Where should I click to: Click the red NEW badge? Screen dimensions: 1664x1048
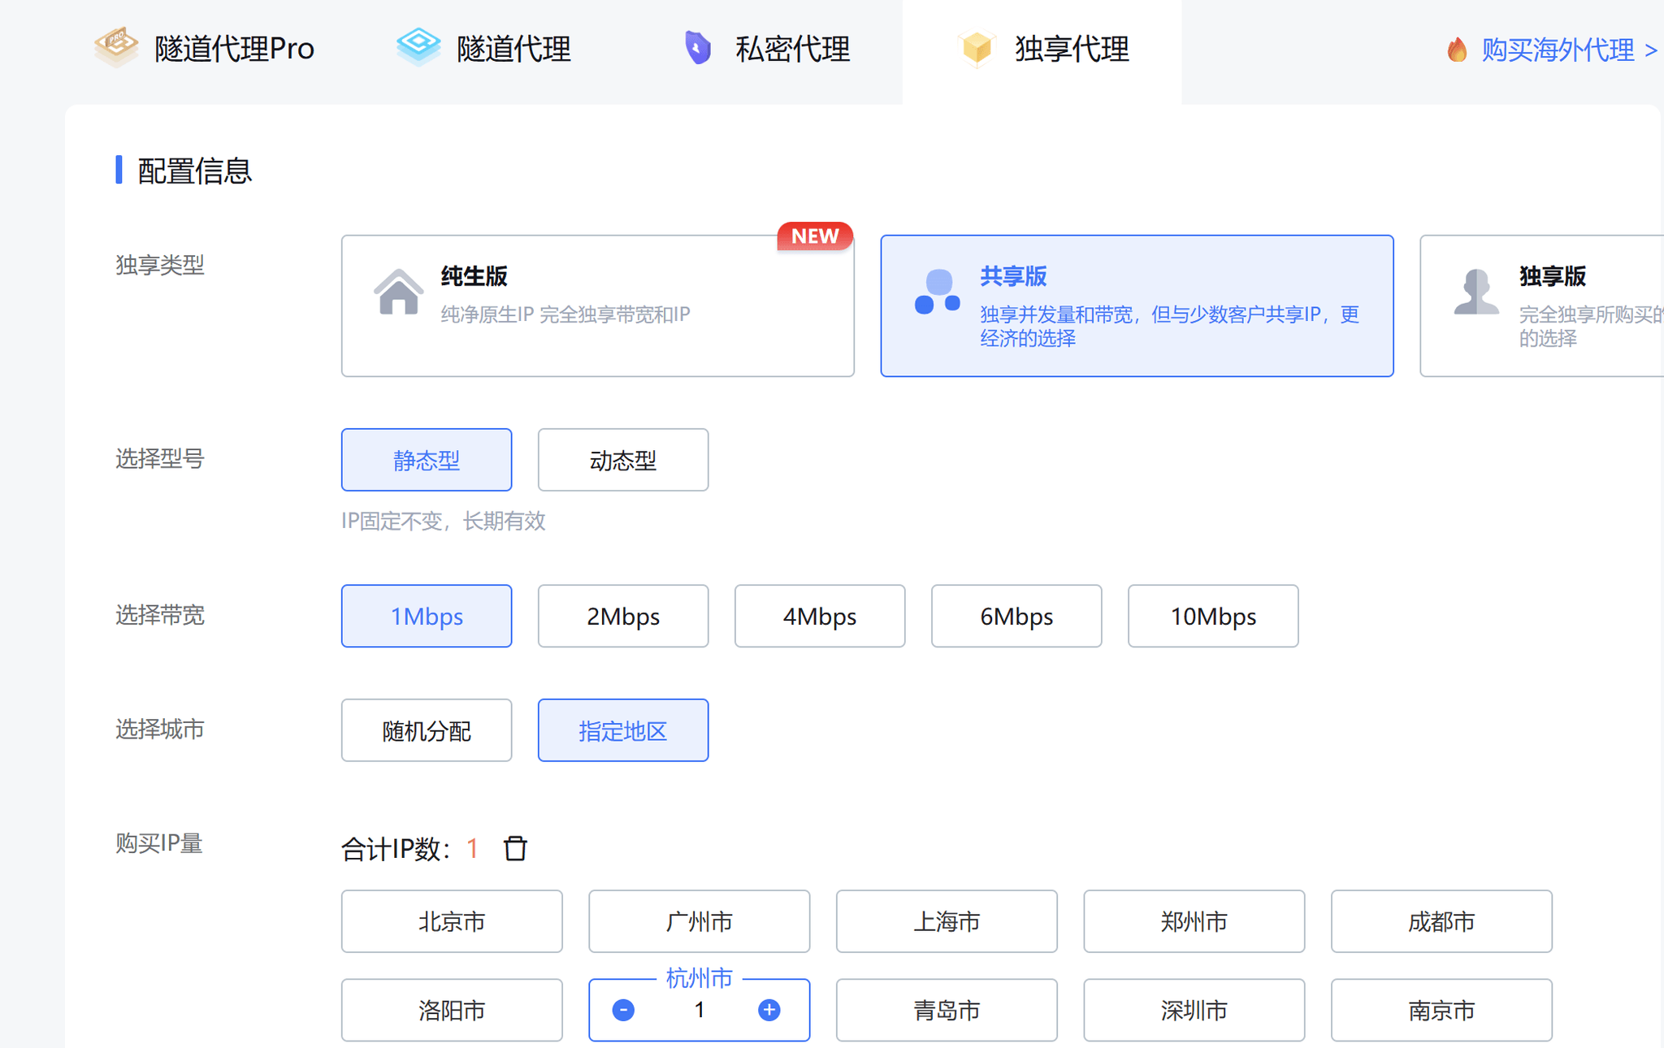tap(815, 236)
